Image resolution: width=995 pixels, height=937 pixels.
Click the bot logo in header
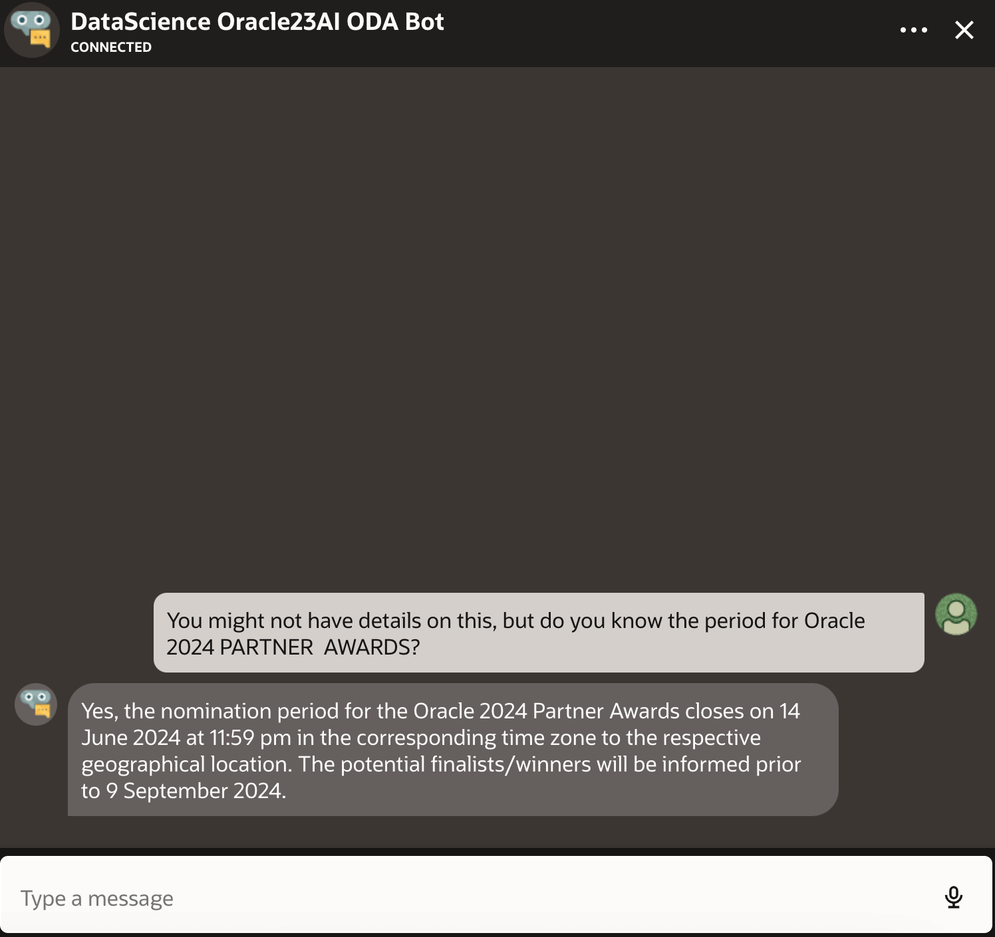(x=31, y=30)
